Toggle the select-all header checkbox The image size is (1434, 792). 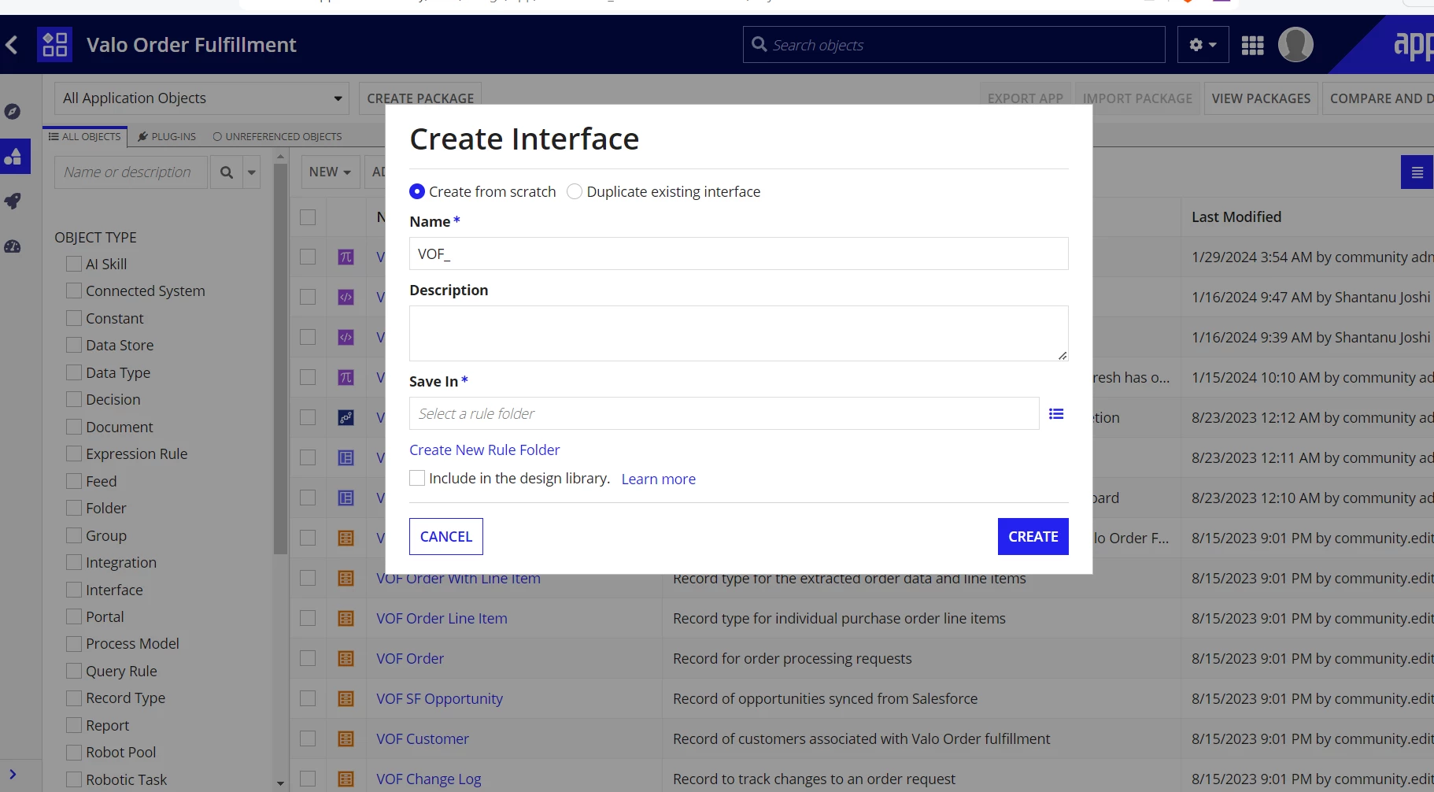click(x=308, y=217)
